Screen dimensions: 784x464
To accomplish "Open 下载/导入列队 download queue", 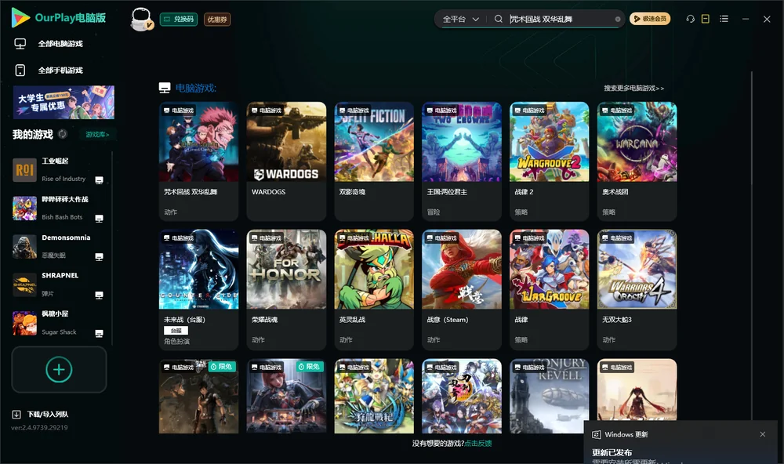I will click(48, 414).
